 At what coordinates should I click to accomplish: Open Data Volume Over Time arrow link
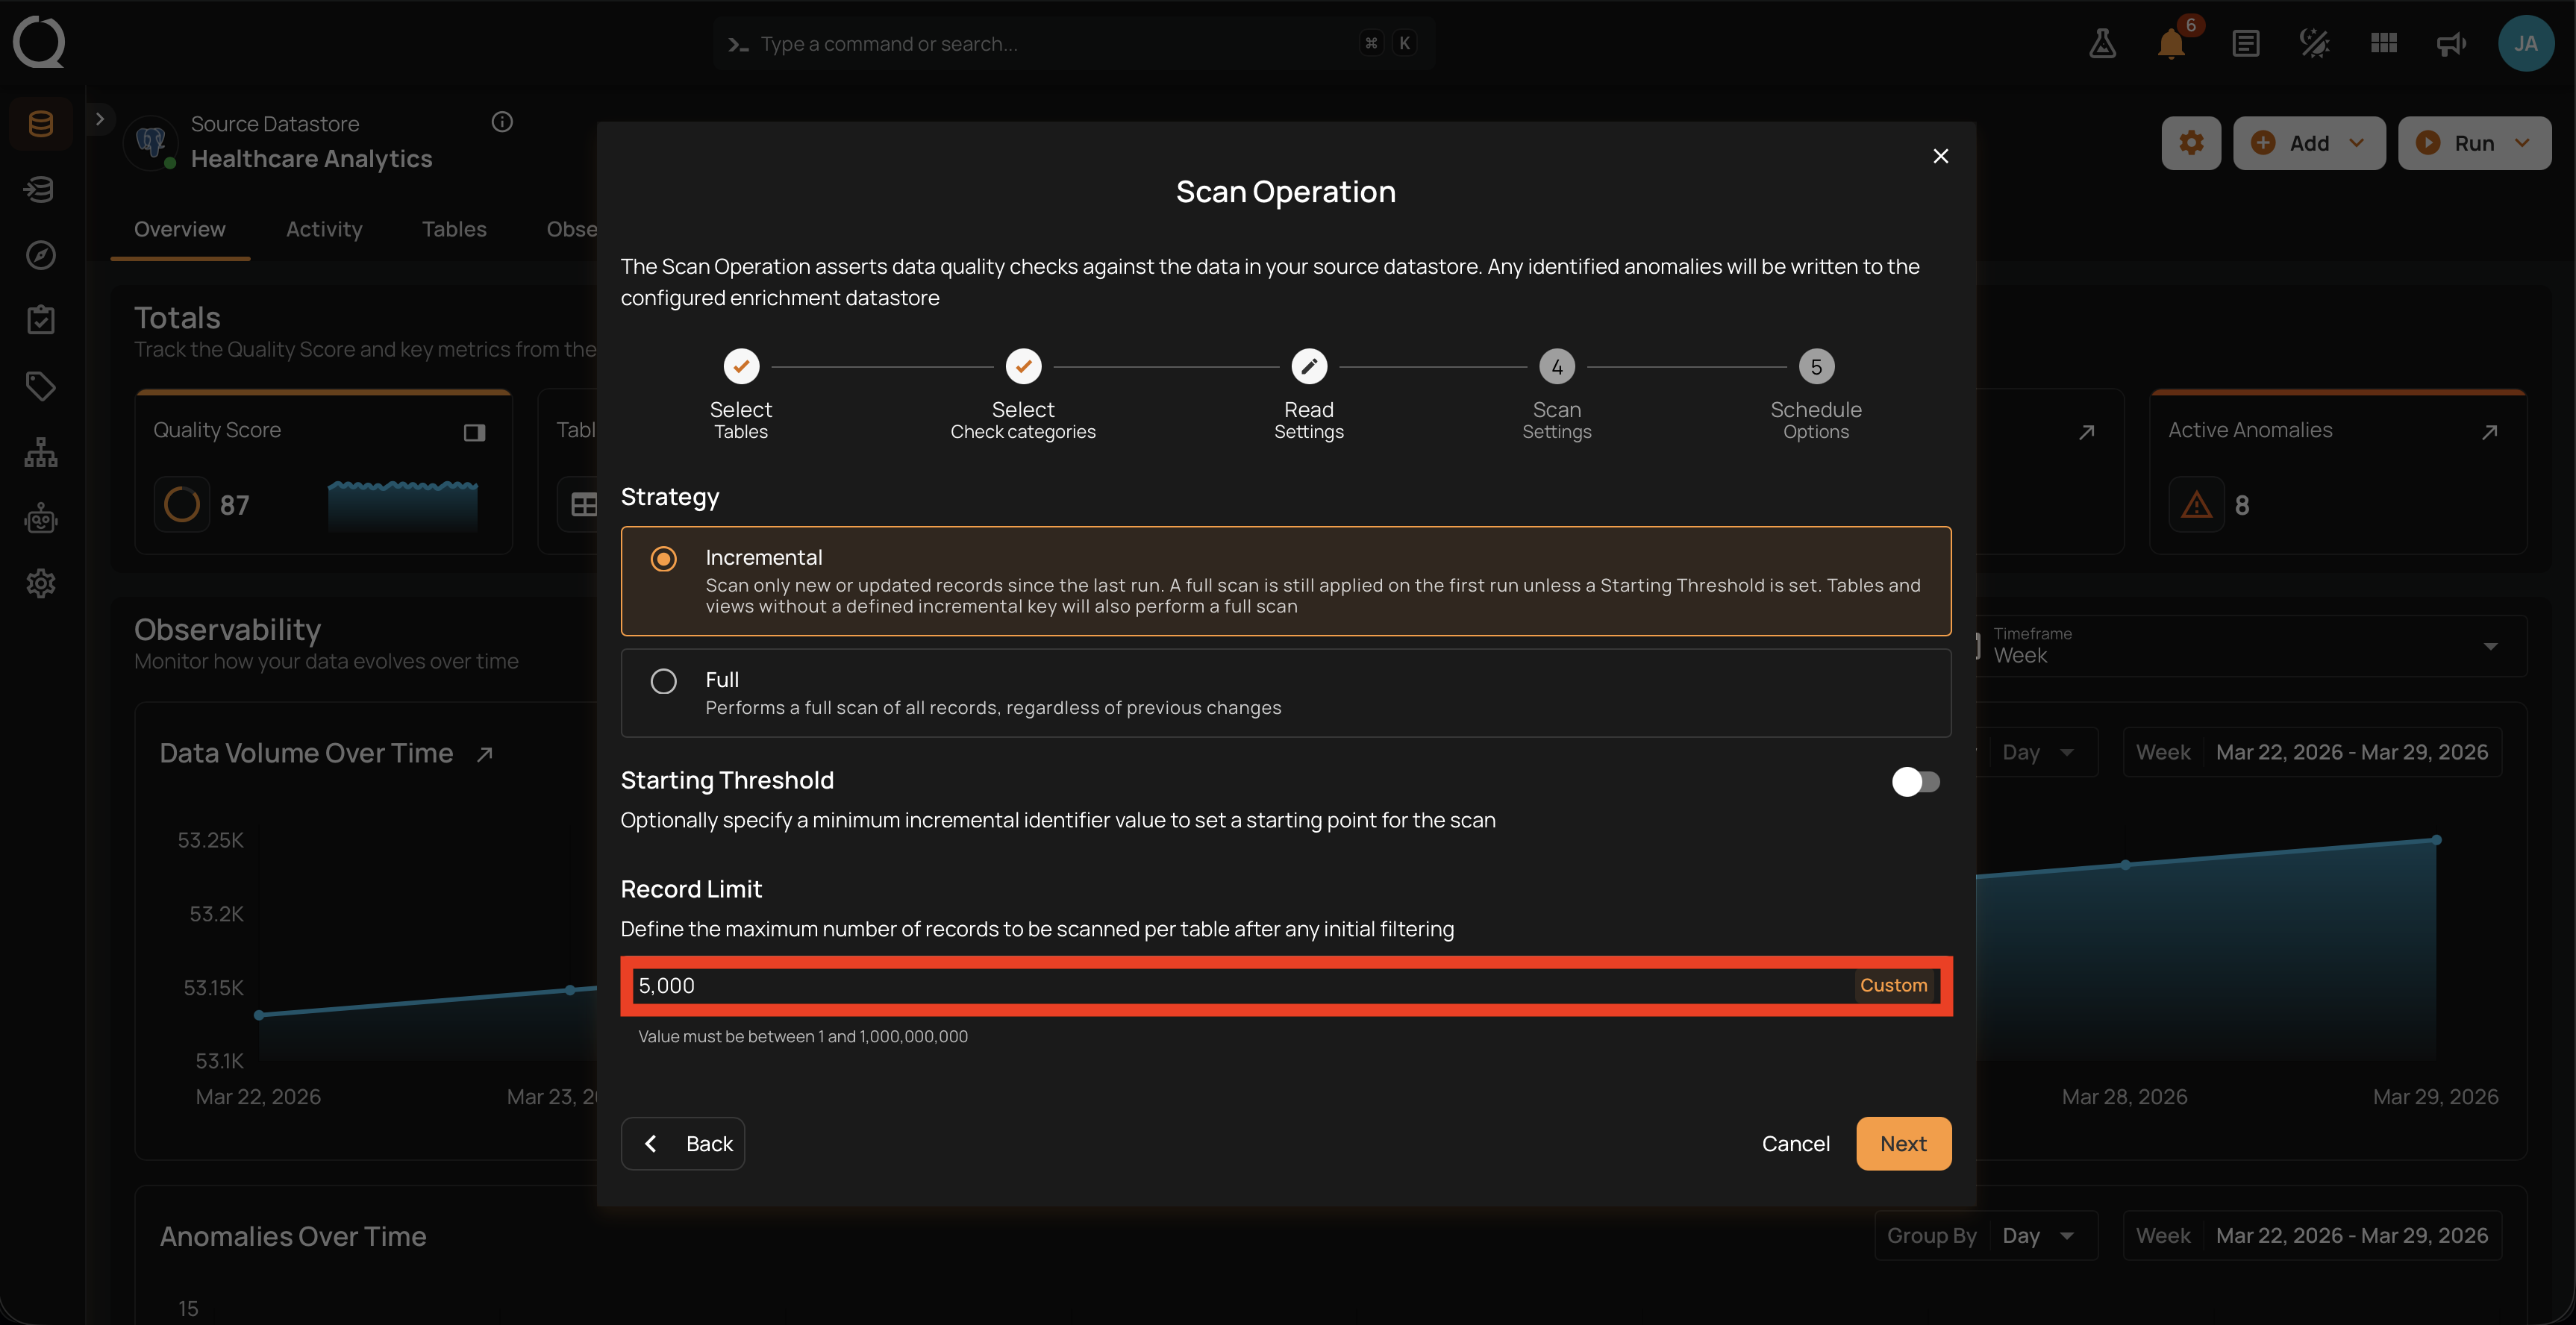click(485, 754)
